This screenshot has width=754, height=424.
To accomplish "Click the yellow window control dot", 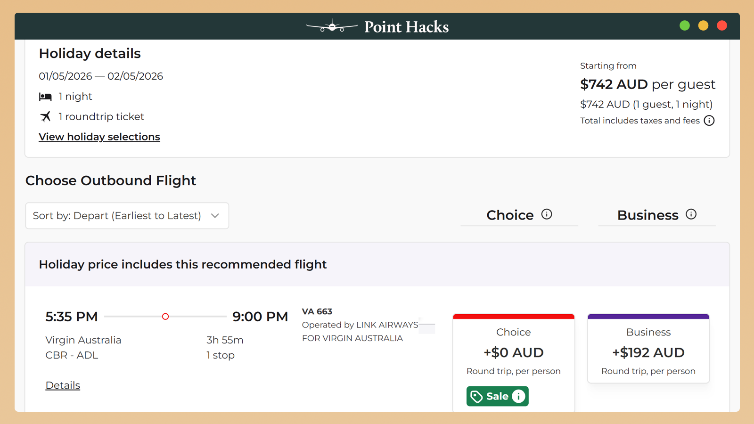I will pos(703,25).
